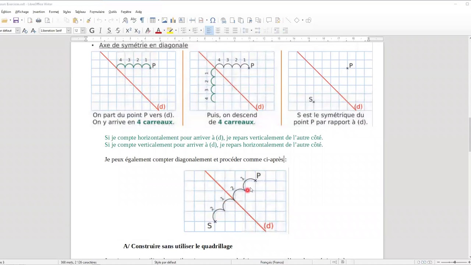
Task: Run the spelling check
Action: tap(134, 21)
